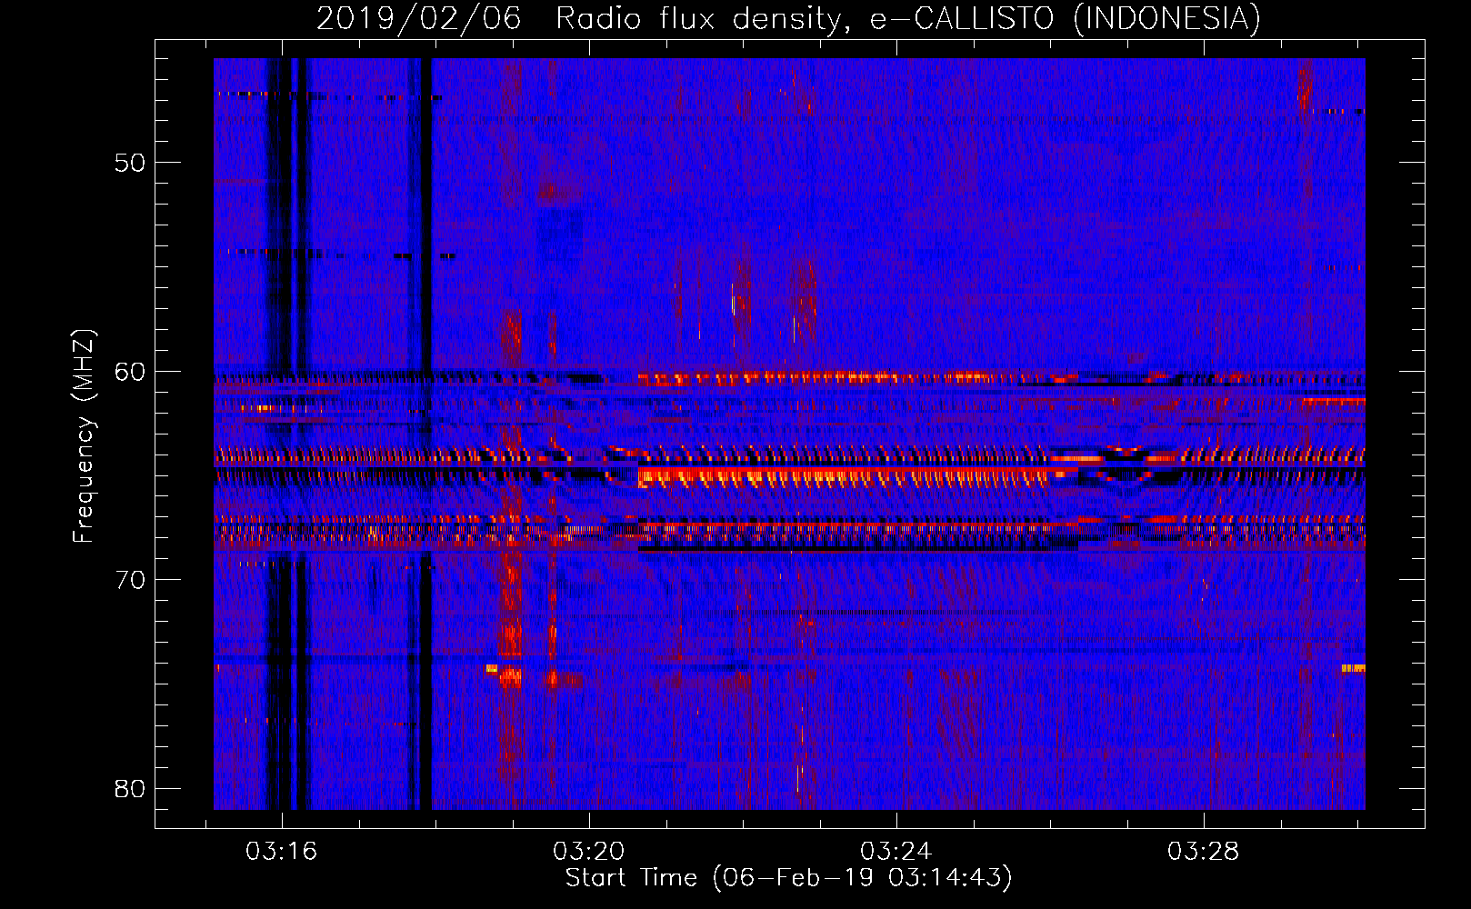Viewport: 1471px width, 909px height.
Task: Click the 80 frequency tick label
Action: (x=130, y=788)
